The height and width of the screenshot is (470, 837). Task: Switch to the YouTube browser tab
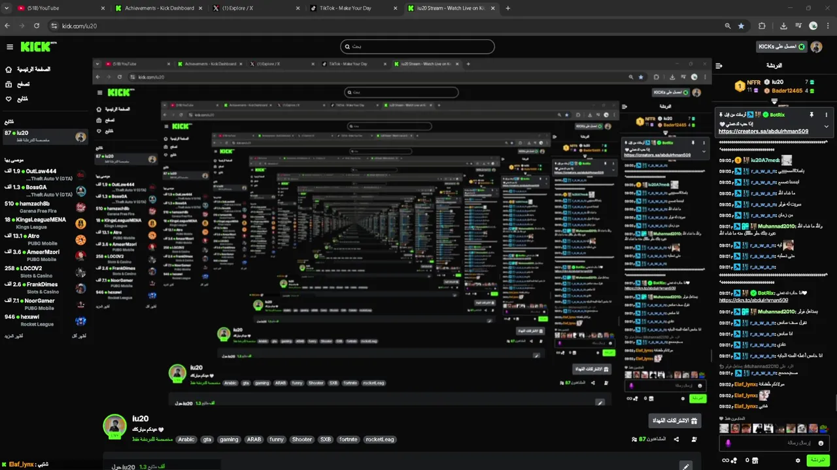(59, 8)
